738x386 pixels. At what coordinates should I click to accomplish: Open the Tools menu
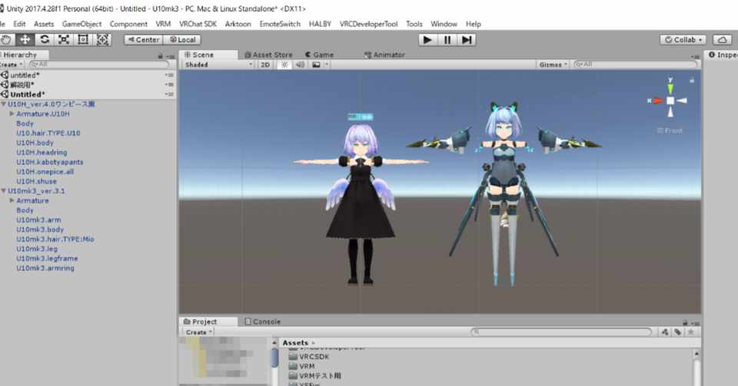pos(414,24)
